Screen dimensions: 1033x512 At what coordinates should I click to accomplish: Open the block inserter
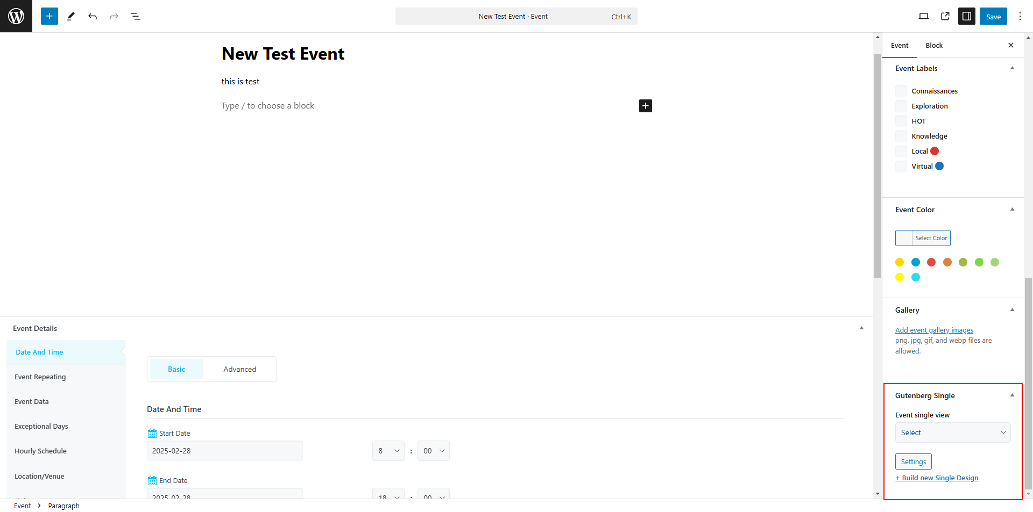49,16
